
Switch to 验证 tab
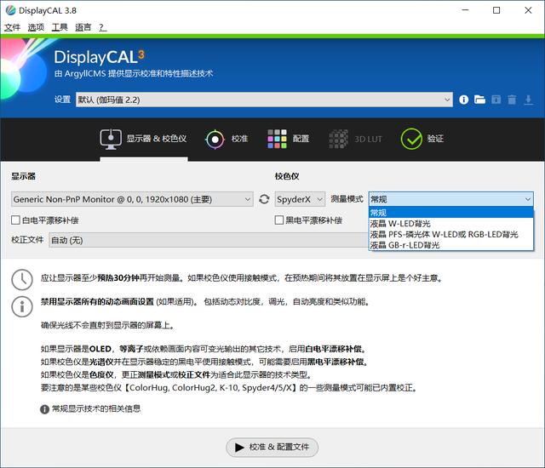point(422,139)
